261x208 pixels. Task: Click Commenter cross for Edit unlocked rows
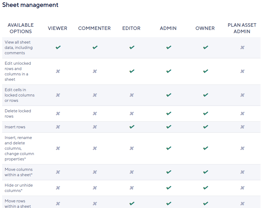(x=95, y=71)
